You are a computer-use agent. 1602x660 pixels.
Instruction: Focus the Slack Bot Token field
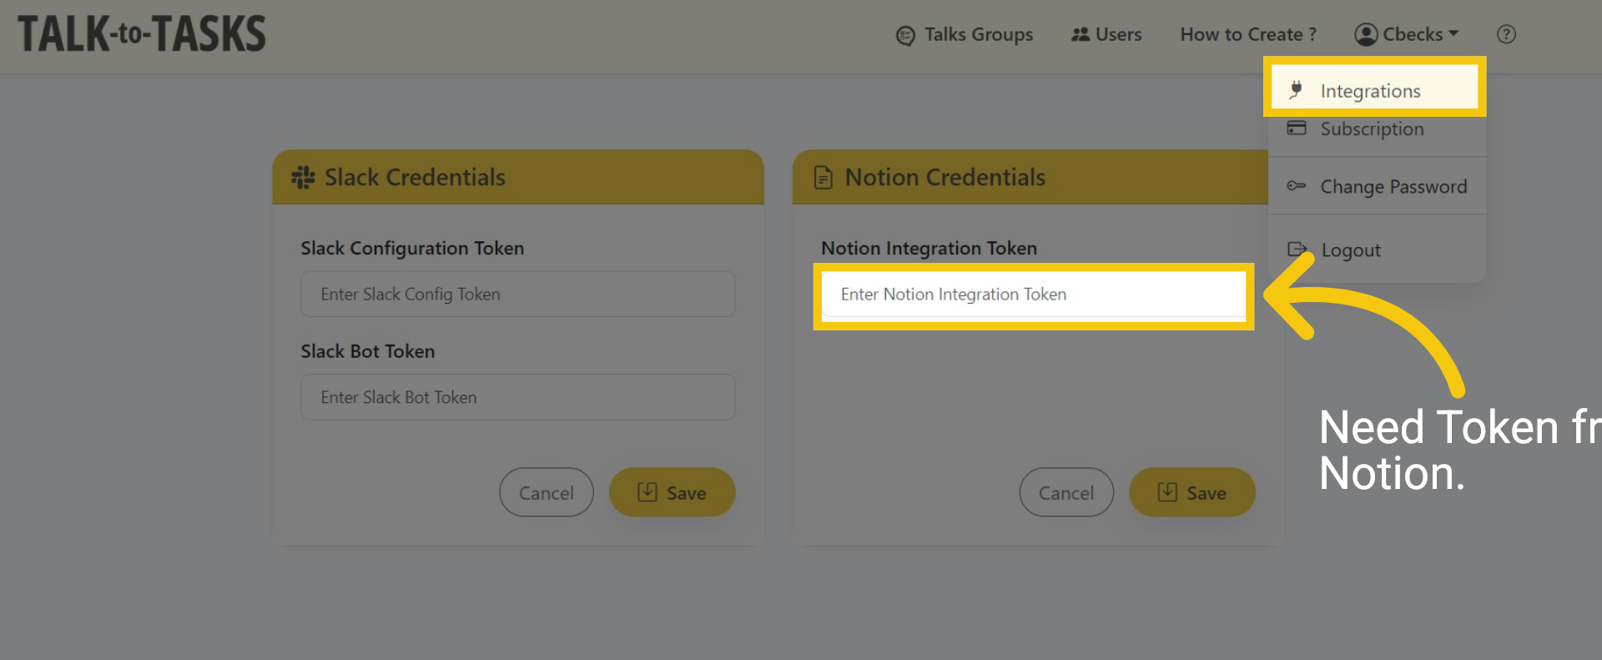tap(517, 397)
